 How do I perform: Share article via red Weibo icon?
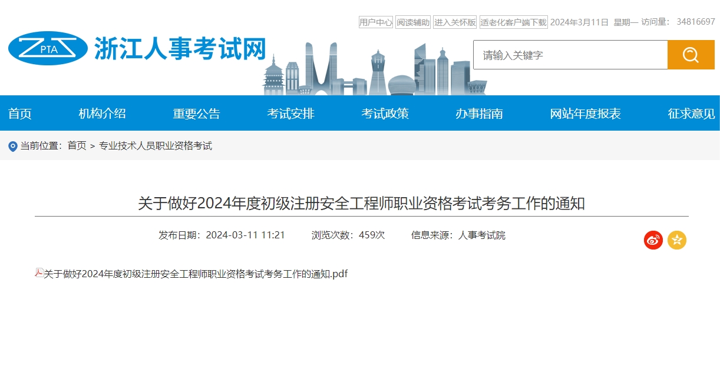pos(653,240)
